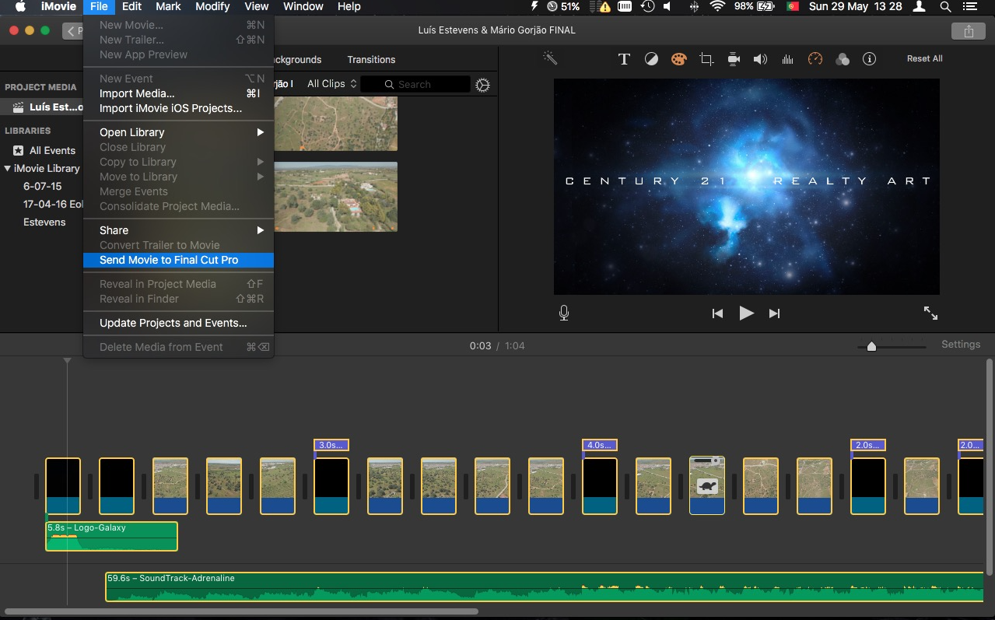Choose Update Projects and Events…
The image size is (995, 620).
click(x=178, y=323)
